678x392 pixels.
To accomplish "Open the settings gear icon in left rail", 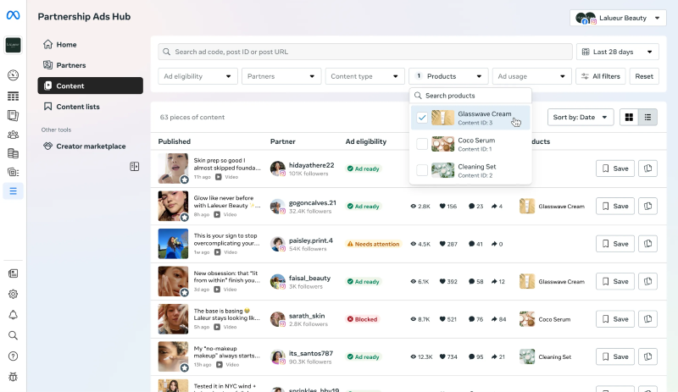I will [x=13, y=295].
